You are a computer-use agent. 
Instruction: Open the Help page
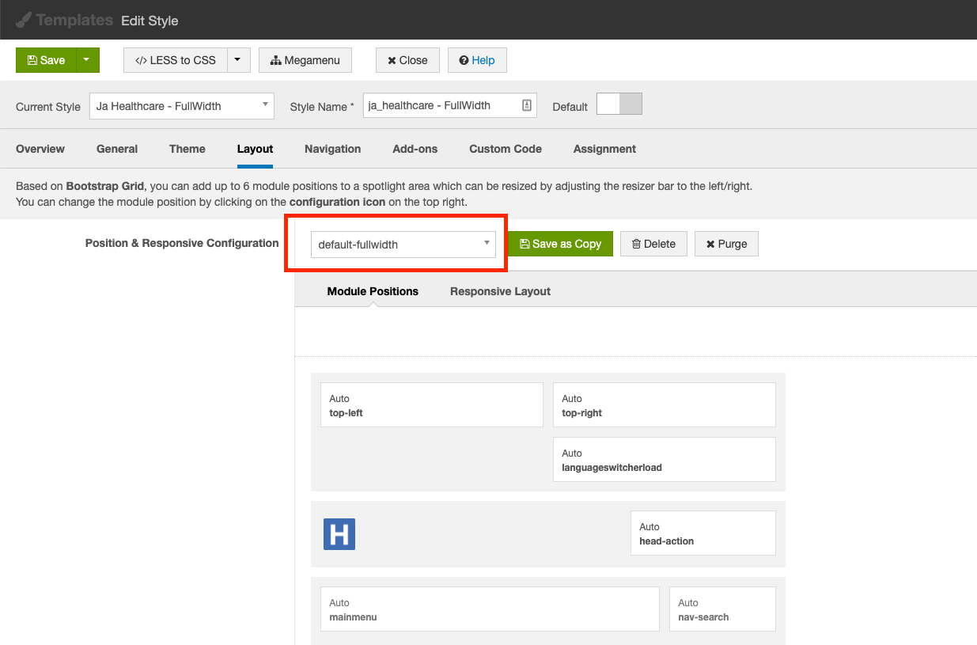click(x=477, y=60)
